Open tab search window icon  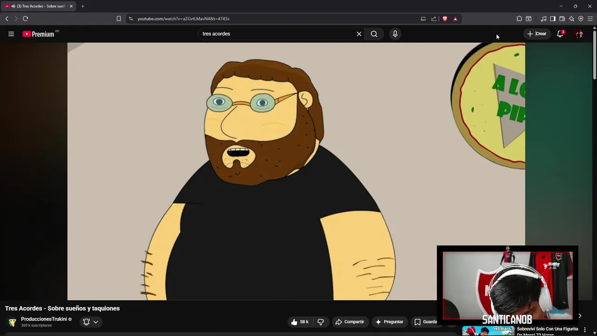528,19
